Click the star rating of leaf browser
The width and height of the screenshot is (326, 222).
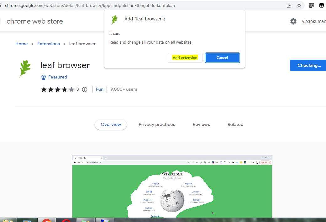(x=58, y=89)
